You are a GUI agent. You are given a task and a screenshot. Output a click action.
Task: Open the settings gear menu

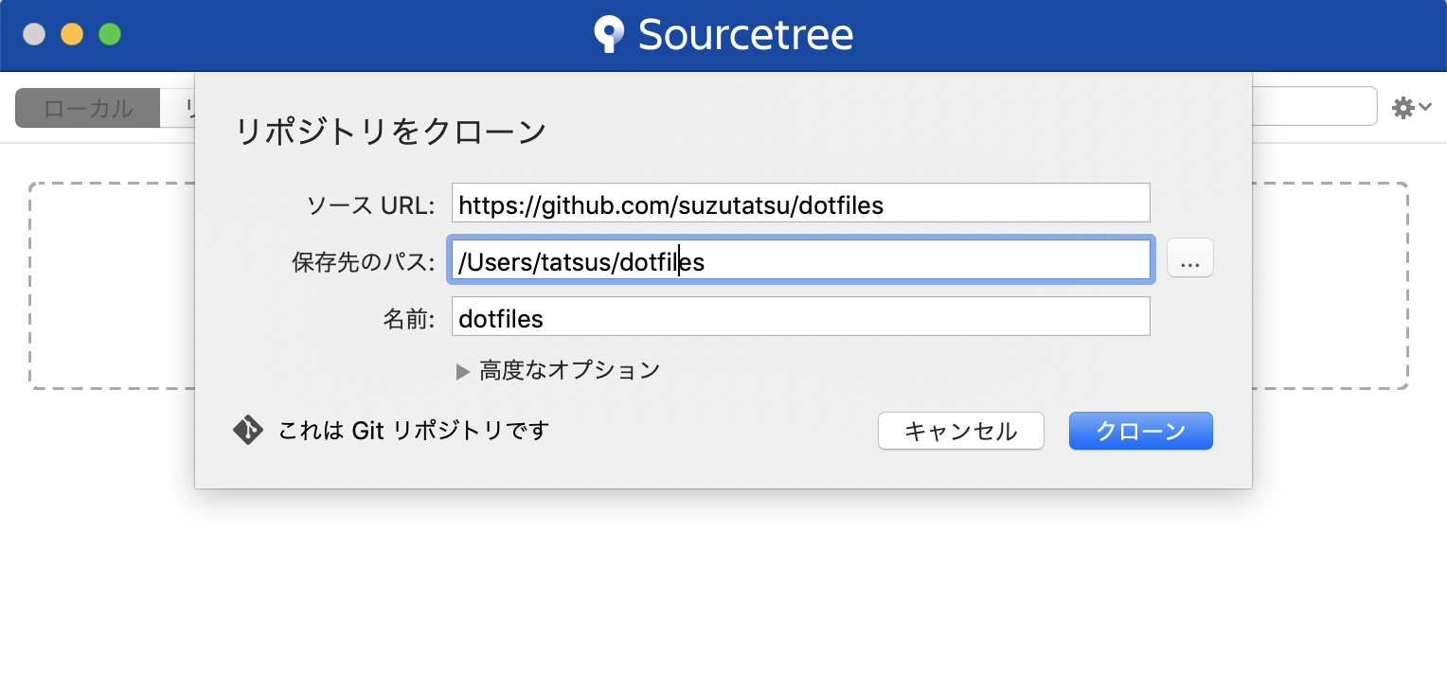click(1402, 107)
